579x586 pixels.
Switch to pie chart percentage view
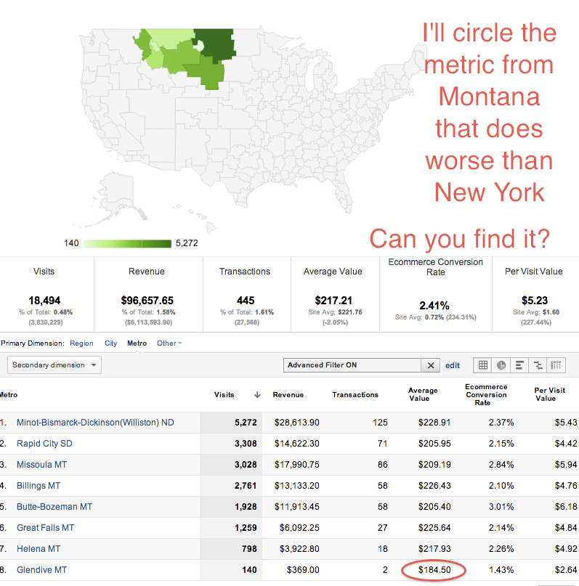coord(501,365)
